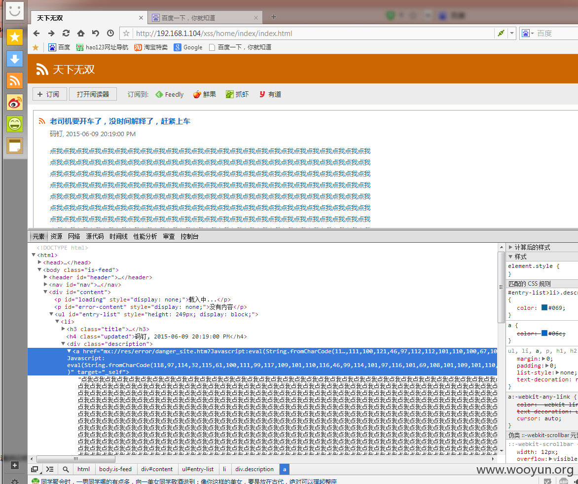Switch to the 资源 devtools tab
Viewport: 578px width, 484px height.
(56, 236)
